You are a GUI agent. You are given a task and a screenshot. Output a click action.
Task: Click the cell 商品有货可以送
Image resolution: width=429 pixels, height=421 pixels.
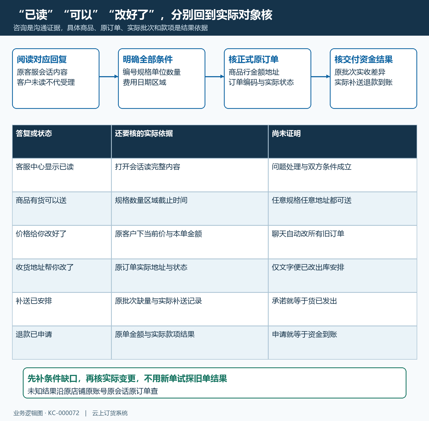pos(62,209)
